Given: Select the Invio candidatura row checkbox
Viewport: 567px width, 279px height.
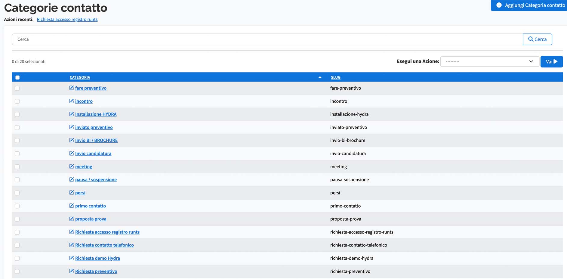Looking at the screenshot, I should (17, 154).
